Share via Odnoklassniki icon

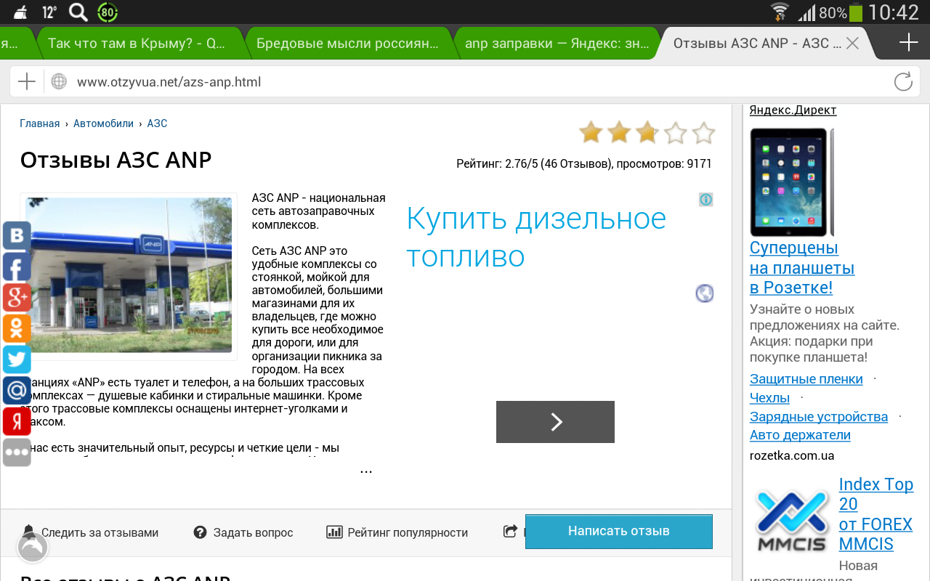point(16,328)
